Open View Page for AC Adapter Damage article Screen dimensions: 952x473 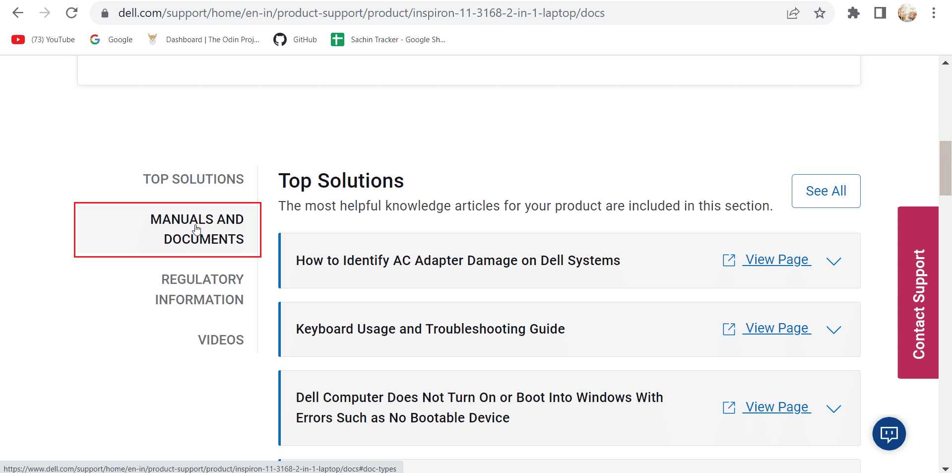click(777, 260)
